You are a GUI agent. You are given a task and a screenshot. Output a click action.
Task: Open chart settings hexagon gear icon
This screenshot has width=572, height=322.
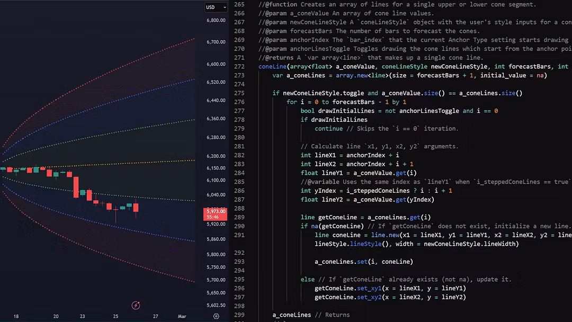216,316
